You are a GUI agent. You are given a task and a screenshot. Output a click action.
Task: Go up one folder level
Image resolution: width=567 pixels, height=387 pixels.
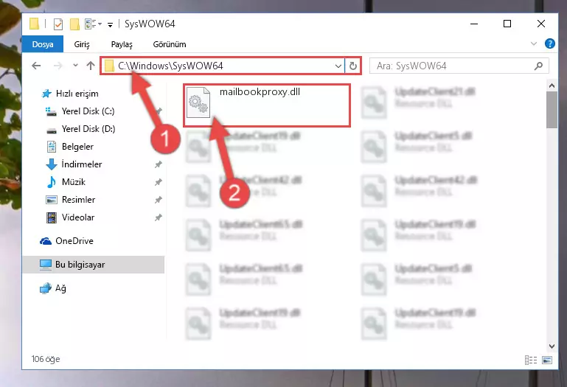pyautogui.click(x=91, y=66)
